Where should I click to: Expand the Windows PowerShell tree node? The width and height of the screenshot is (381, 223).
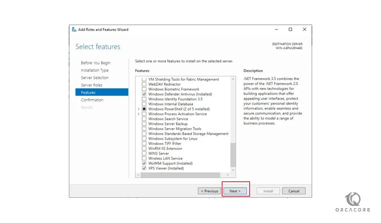pos(139,109)
